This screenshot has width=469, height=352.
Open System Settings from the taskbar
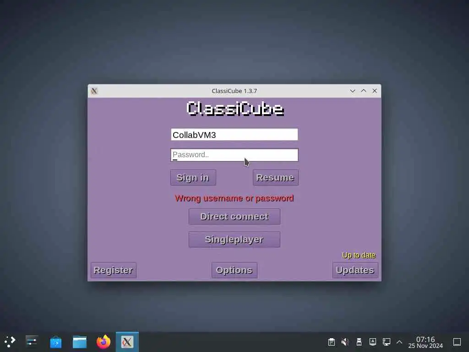pos(32,341)
